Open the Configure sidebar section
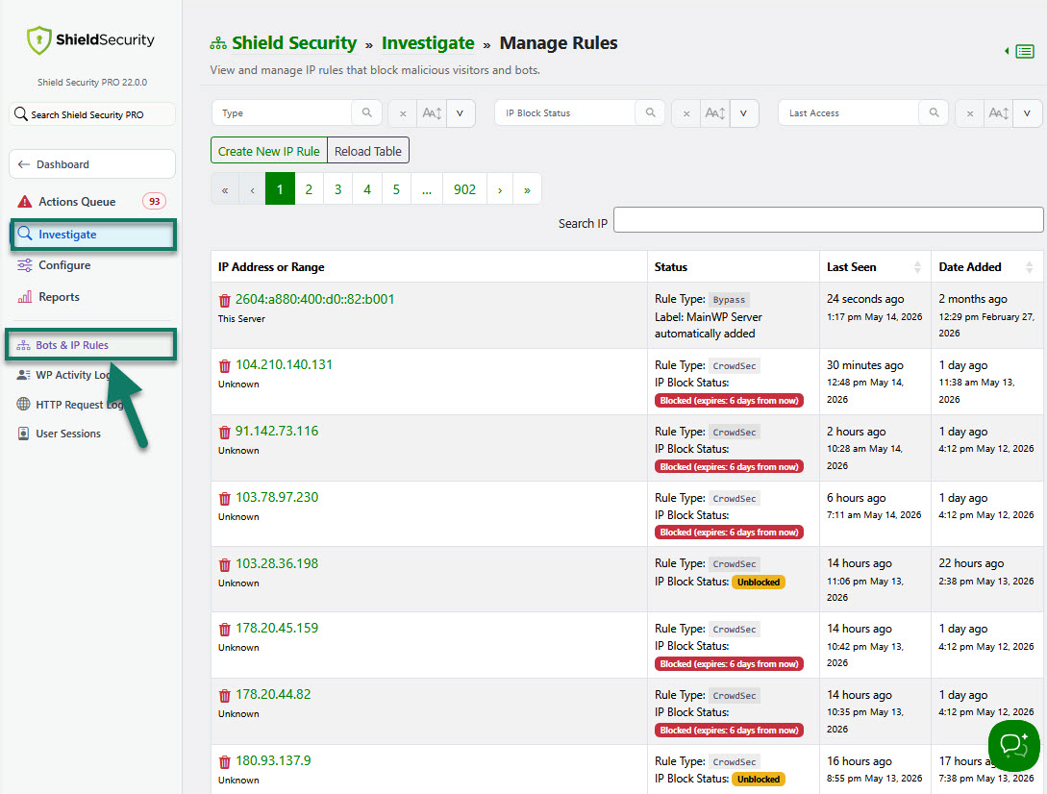Image resolution: width=1047 pixels, height=794 pixels. pos(64,265)
